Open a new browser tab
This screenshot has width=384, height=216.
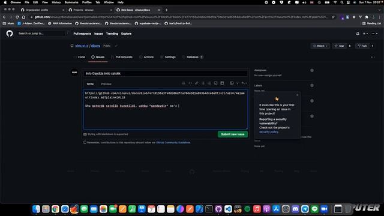[167, 10]
